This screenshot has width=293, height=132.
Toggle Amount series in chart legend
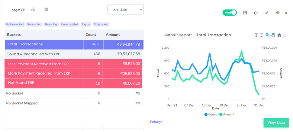tap(227, 114)
